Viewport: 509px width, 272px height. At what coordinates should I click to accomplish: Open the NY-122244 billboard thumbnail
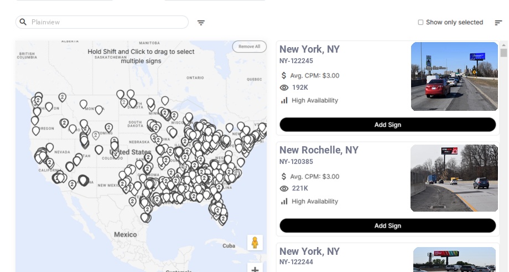pyautogui.click(x=454, y=259)
